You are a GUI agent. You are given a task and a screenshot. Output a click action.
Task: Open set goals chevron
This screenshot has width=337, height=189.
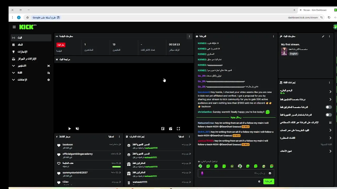tap(330, 151)
